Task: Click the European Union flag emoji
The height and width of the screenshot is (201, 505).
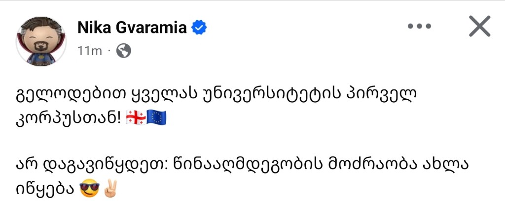Action: 156,118
